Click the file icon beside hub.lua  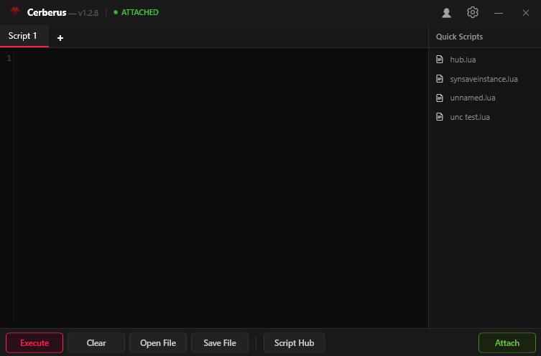439,60
